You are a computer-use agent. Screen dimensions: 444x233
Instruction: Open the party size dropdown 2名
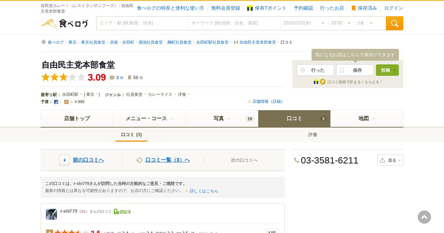pyautogui.click(x=365, y=23)
